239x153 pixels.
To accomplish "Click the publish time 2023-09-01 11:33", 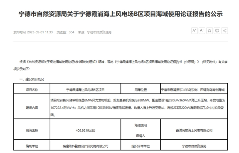I will (x=40, y=32).
